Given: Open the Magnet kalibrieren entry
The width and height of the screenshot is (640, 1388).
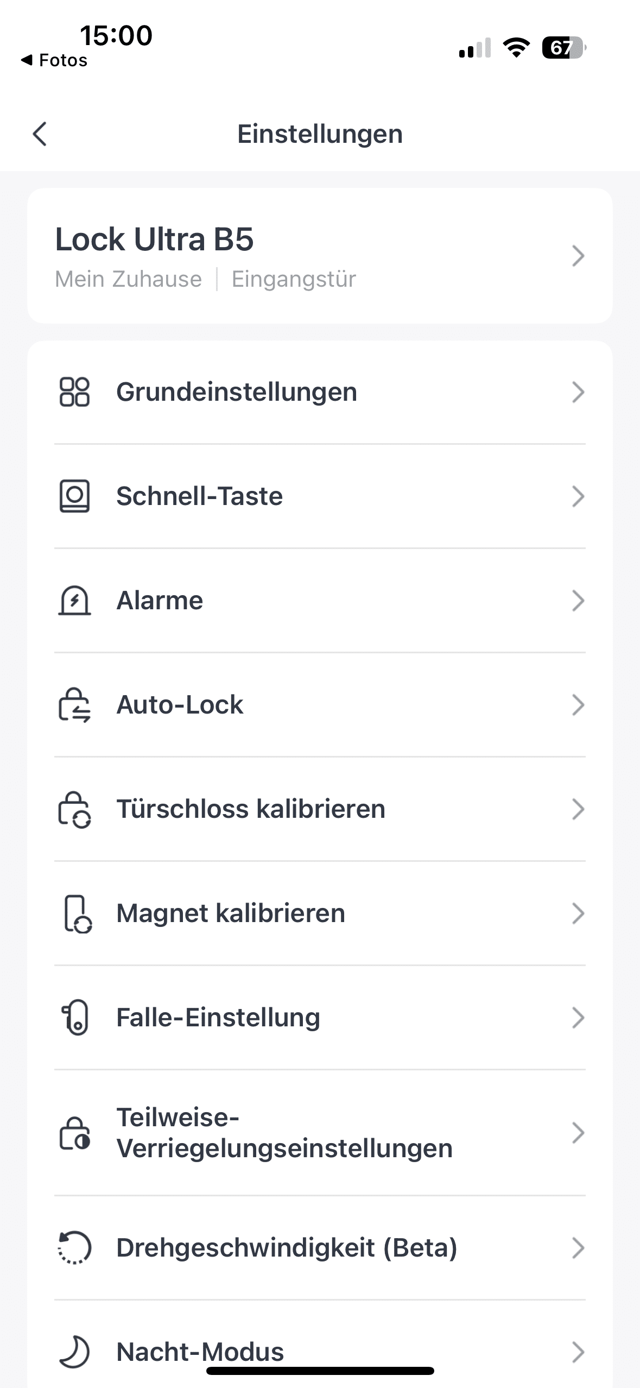Looking at the screenshot, I should pyautogui.click(x=231, y=913).
